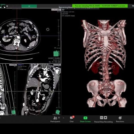Viewport: 134px width, 134px height.
Task: Select the green 3D layout tab
Action: (x=29, y=6)
